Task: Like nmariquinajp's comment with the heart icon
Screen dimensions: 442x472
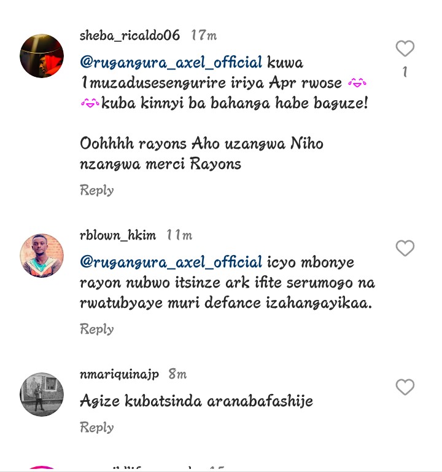Action: (x=405, y=387)
